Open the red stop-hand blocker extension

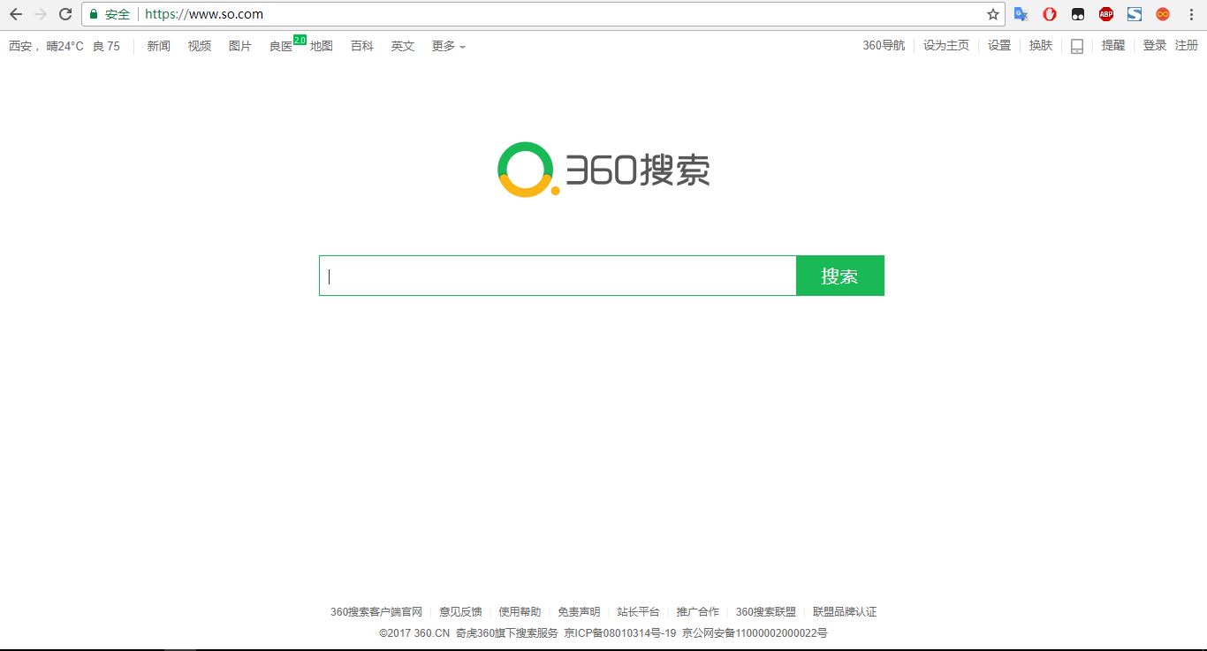click(1050, 14)
